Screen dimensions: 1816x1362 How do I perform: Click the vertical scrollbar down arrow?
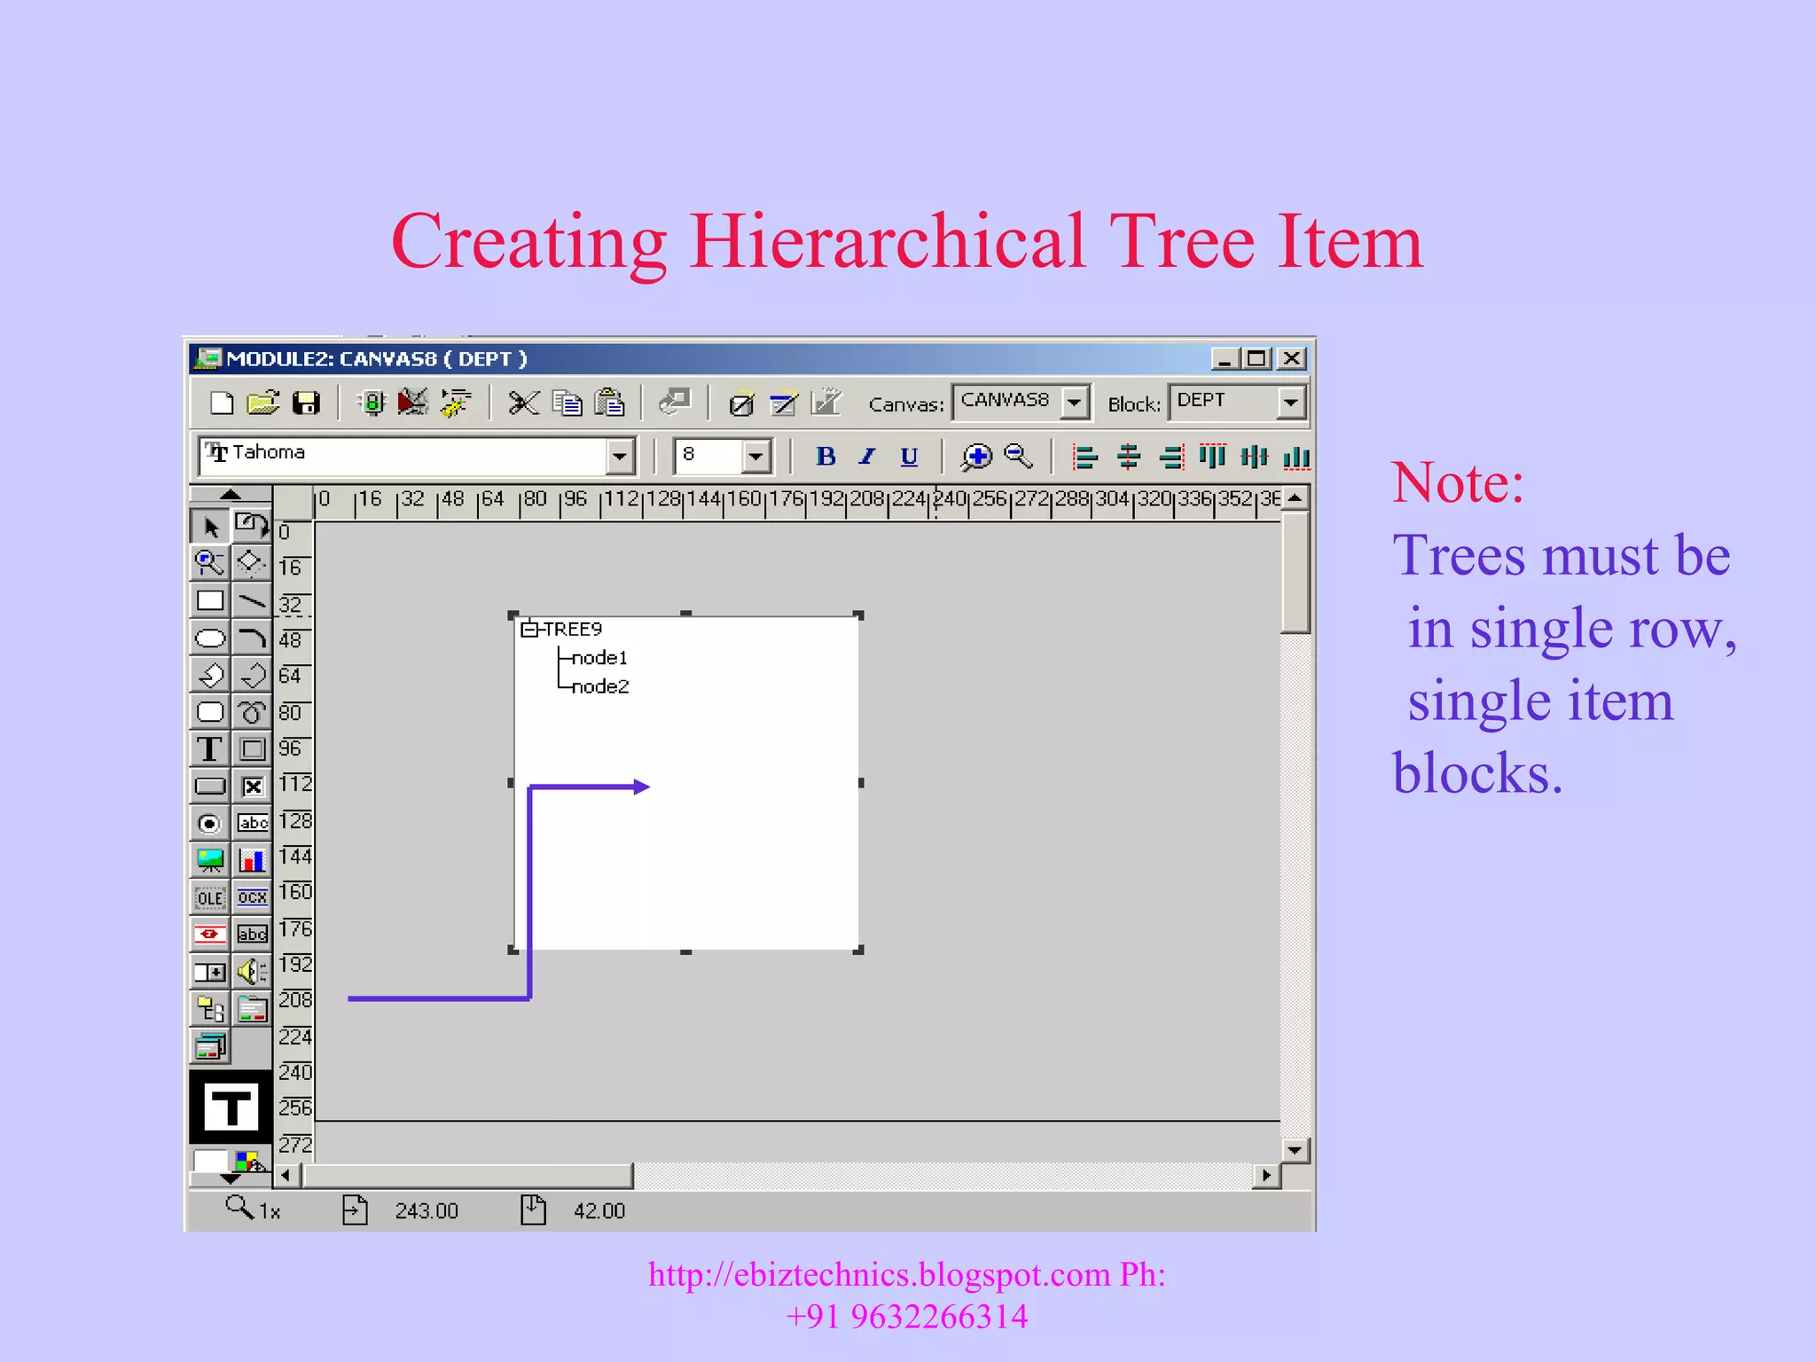[1295, 1150]
